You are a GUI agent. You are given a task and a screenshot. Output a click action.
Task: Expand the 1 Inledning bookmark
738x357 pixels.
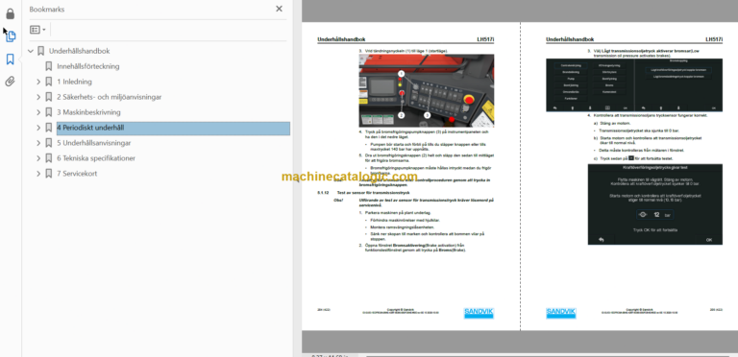pos(38,82)
